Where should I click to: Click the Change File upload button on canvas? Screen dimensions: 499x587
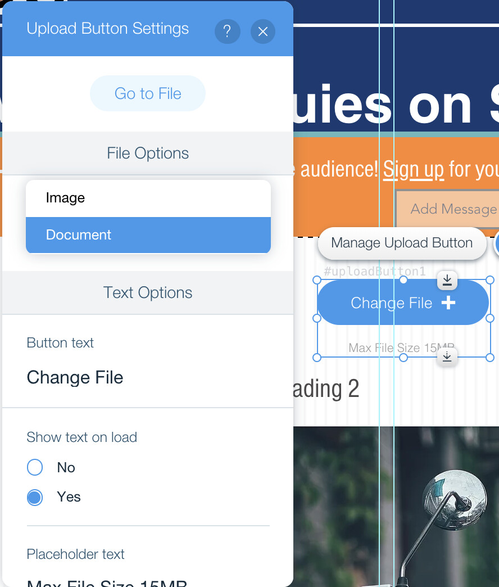point(403,302)
